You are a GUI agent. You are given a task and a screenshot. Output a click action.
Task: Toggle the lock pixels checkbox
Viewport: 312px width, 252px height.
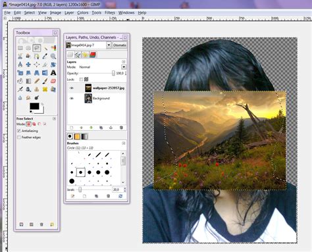coord(81,80)
